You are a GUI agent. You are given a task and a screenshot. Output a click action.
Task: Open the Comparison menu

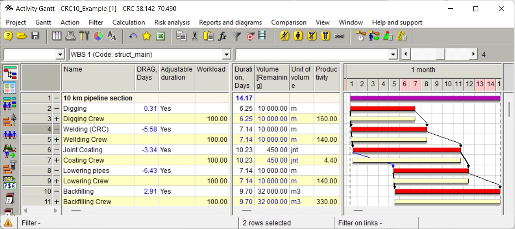pyautogui.click(x=288, y=22)
